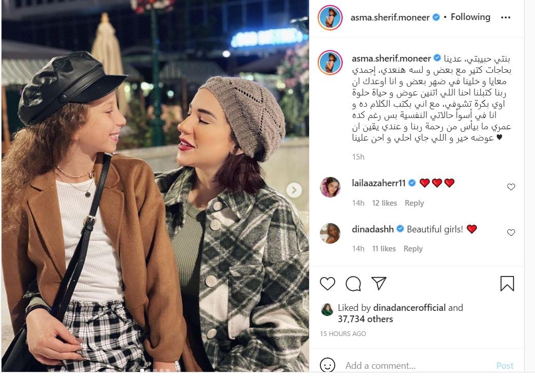Open dinadashh's profile avatar
The height and width of the screenshot is (376, 535).
click(x=330, y=233)
